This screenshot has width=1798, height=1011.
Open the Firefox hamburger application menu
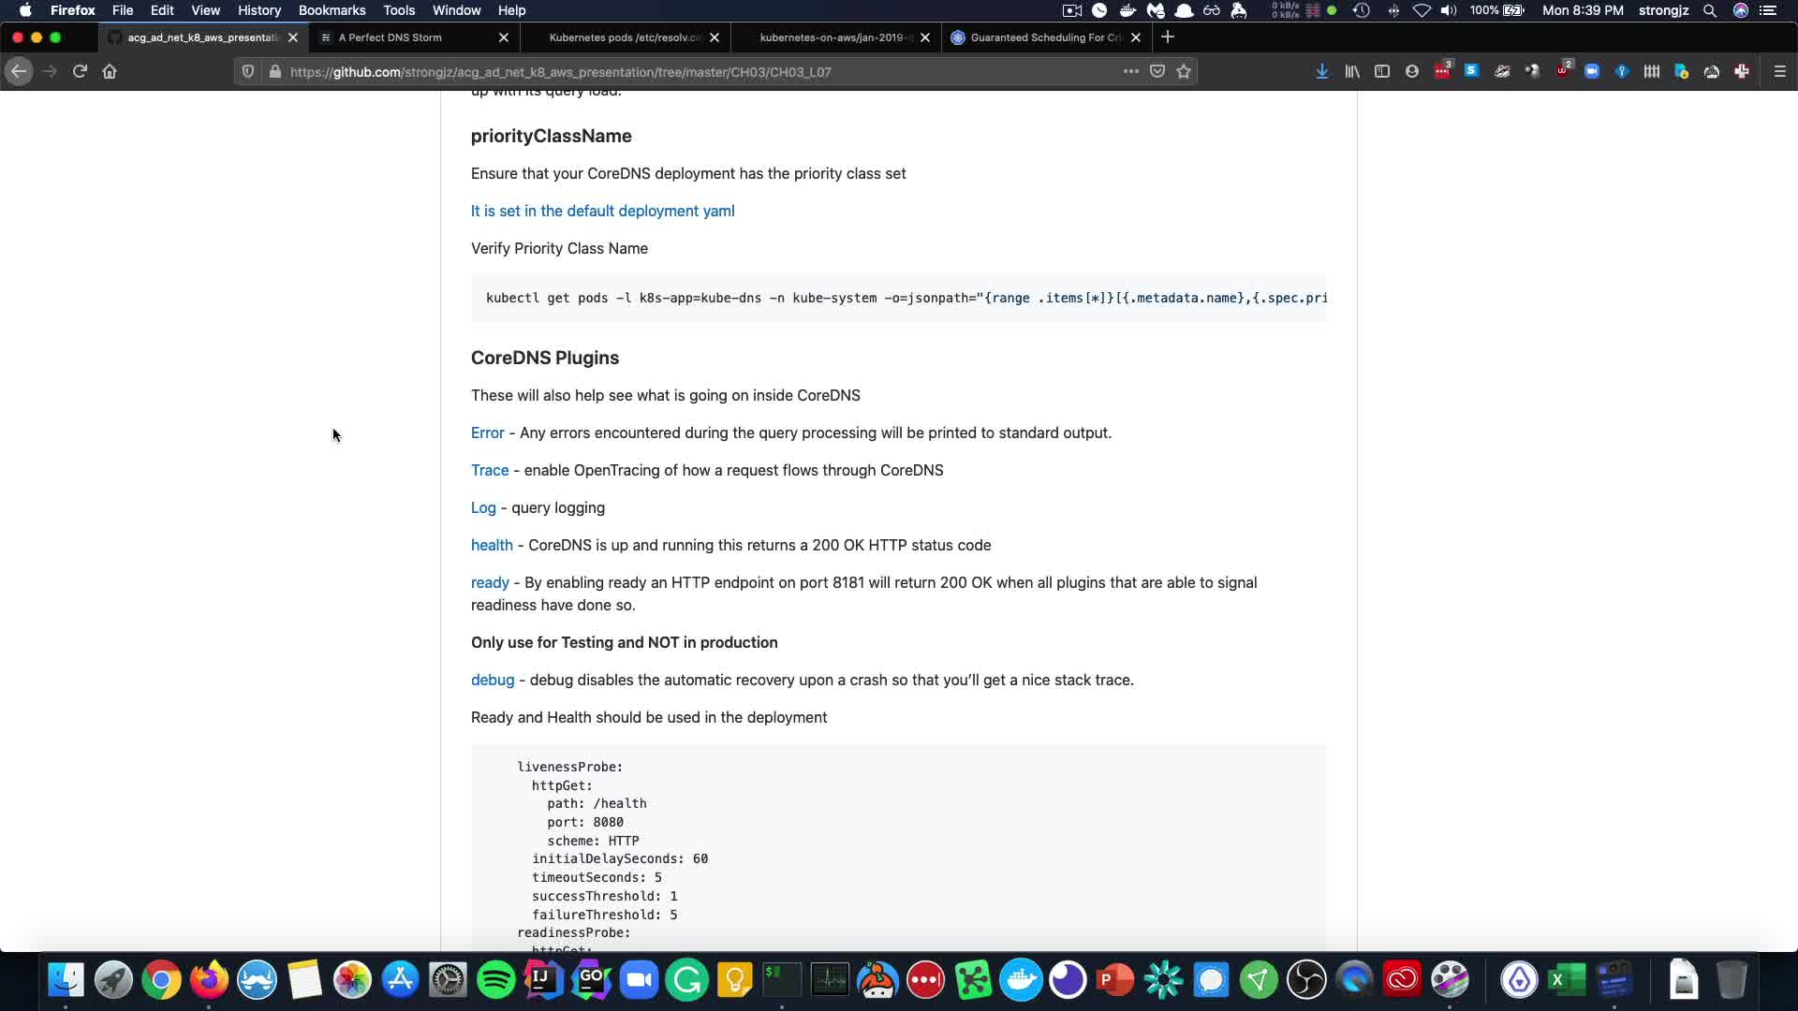pos(1779,71)
